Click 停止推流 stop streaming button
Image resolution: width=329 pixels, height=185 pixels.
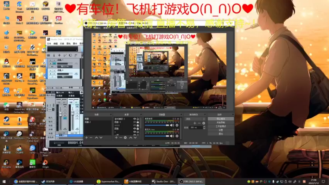[x=221, y=119]
